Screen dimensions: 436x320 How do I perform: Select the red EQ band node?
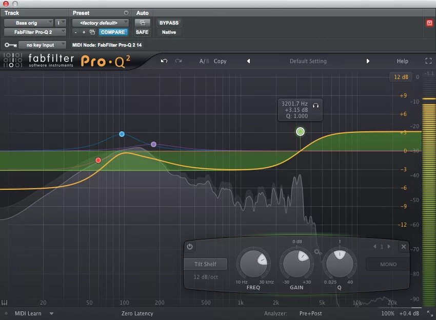coord(98,160)
